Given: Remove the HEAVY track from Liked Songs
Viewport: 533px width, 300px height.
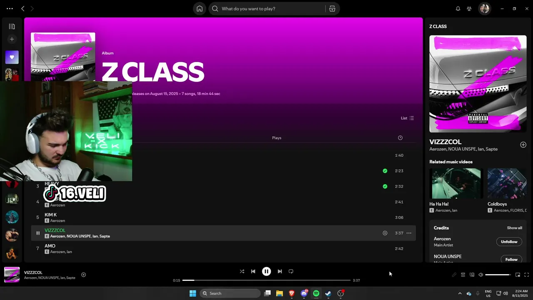Looking at the screenshot, I should coord(385,186).
